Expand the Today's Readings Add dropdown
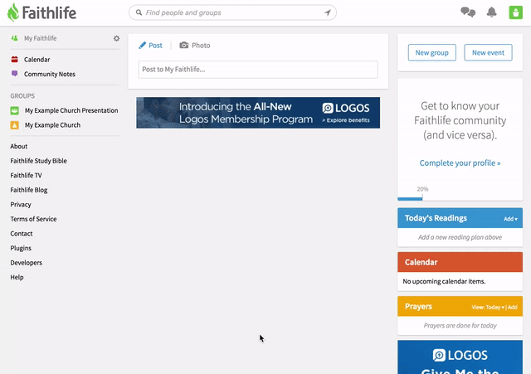This screenshot has width=531, height=374. click(510, 219)
